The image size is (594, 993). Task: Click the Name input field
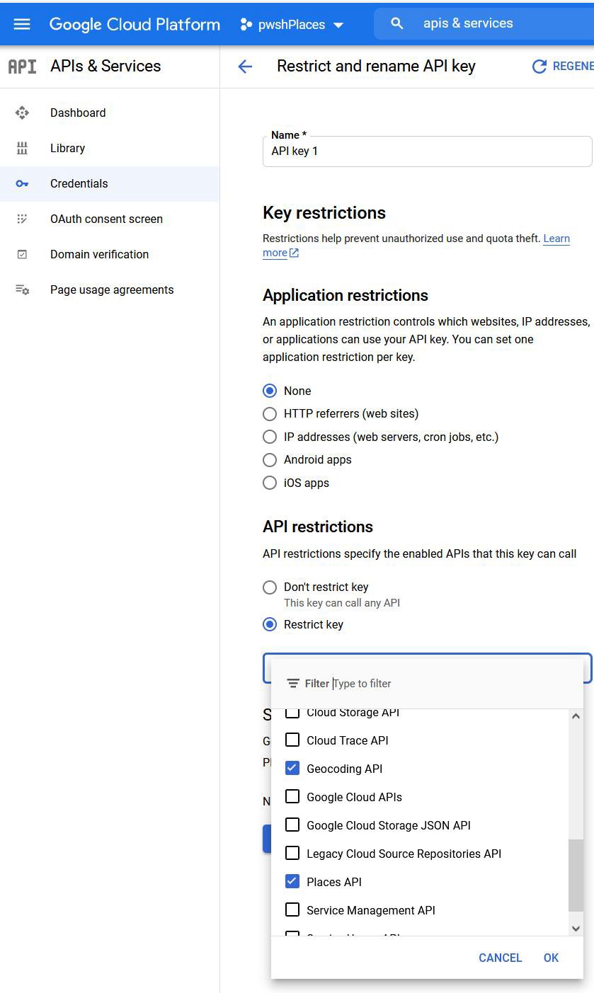[427, 151]
